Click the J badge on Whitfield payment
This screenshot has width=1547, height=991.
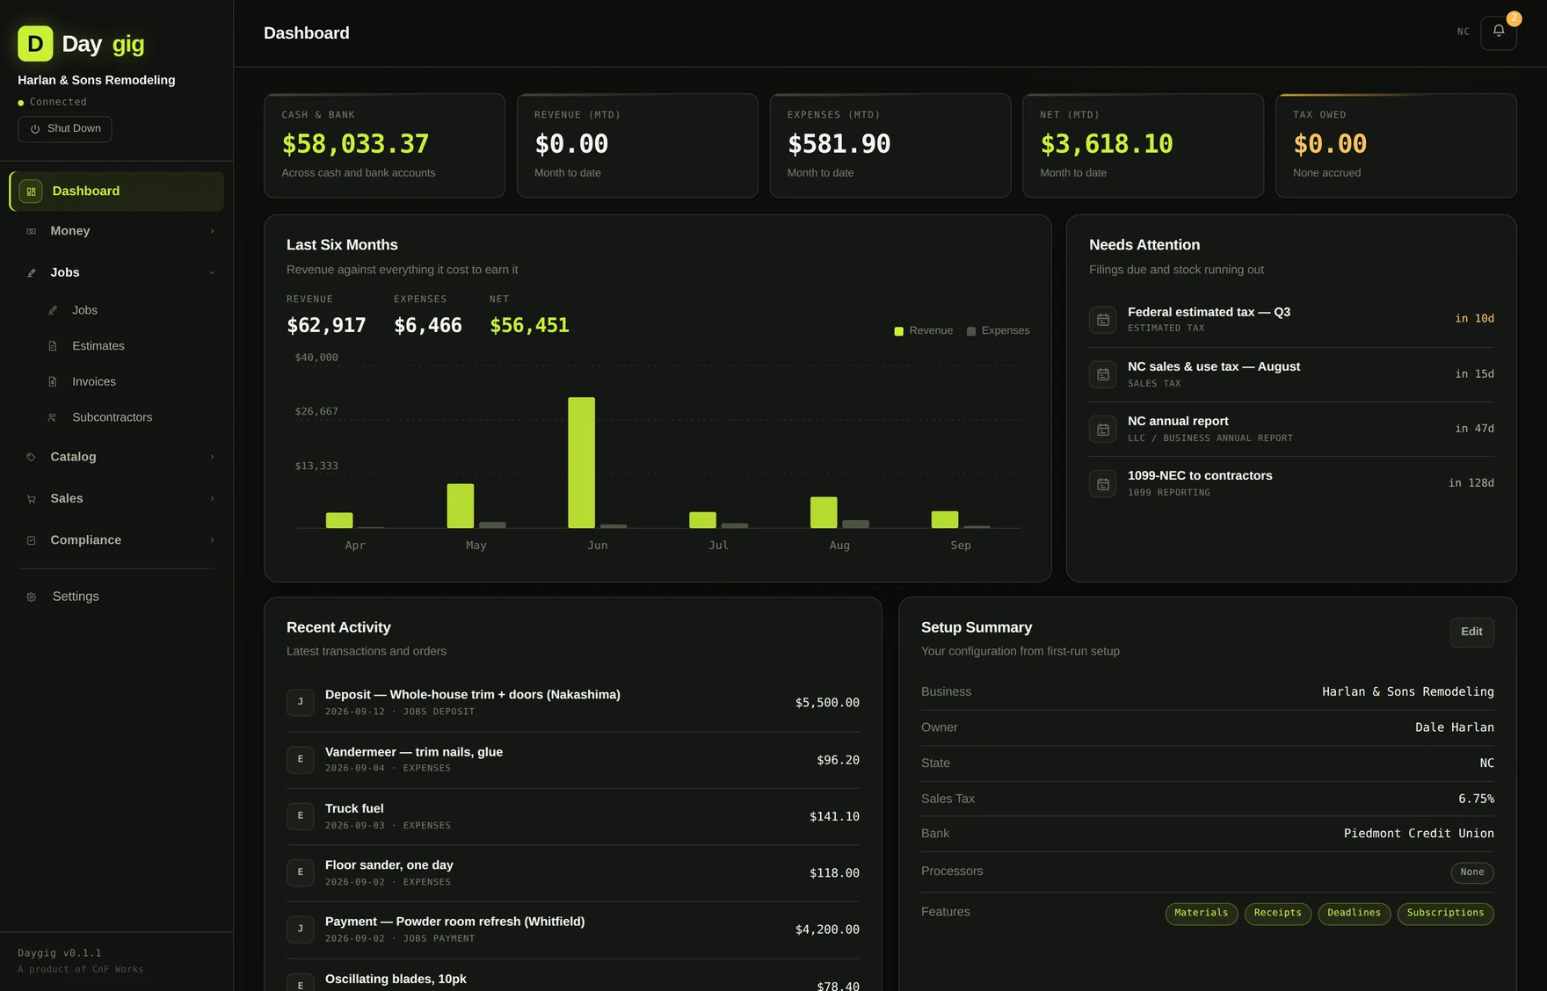pyautogui.click(x=301, y=929)
